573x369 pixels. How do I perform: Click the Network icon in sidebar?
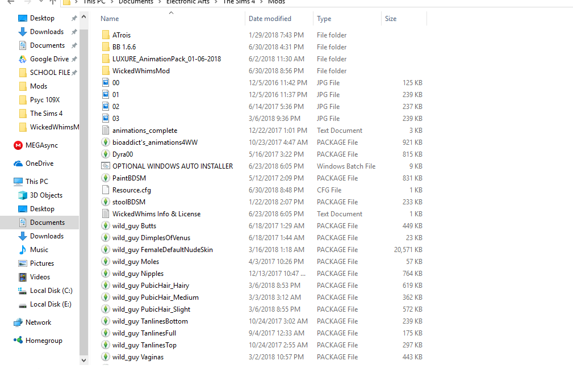[x=18, y=322]
